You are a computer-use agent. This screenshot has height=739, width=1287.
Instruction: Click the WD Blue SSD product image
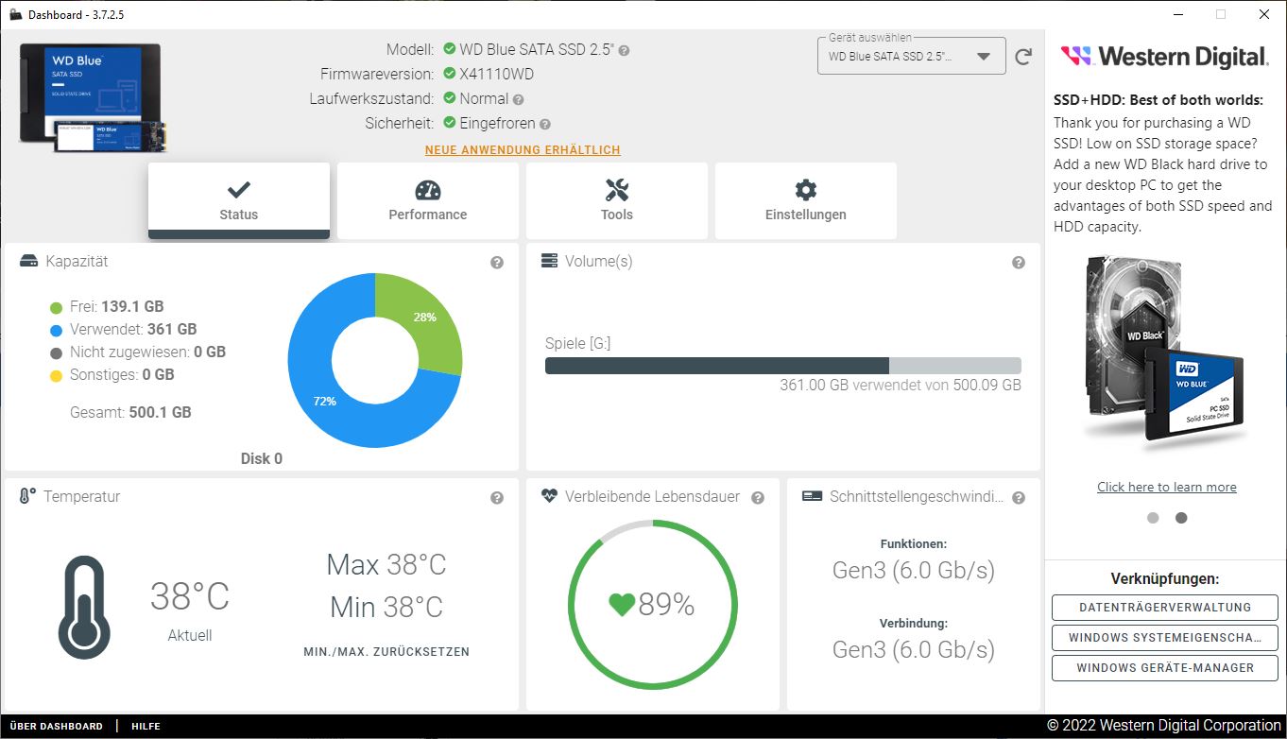point(94,98)
